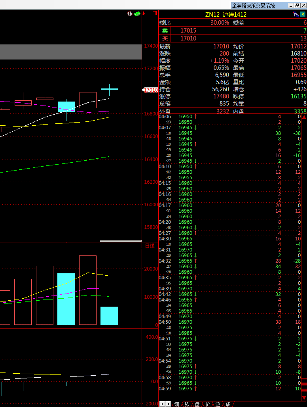The height and width of the screenshot is (407, 307).
Task: Restore the trading system window size
Action: coord(297,6)
